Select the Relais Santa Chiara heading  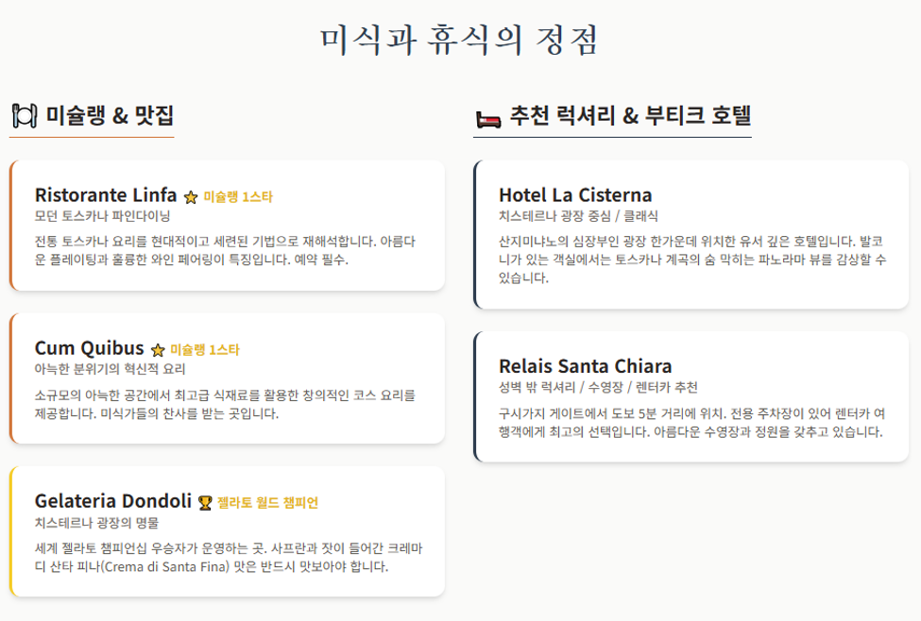click(x=585, y=366)
